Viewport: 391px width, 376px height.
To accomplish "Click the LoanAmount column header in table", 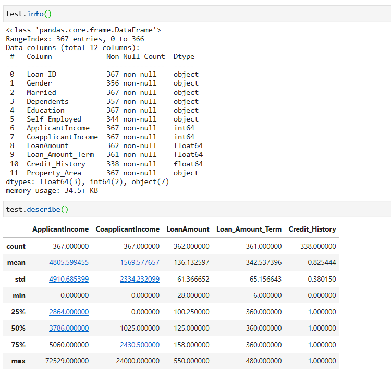I will [188, 229].
